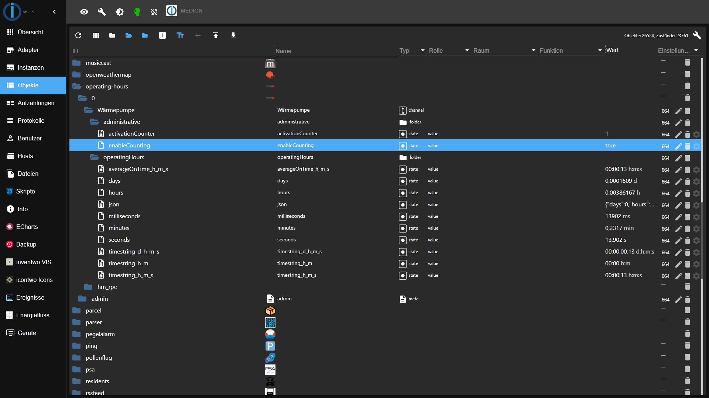Open the Backup page
The height and width of the screenshot is (398, 709).
pos(33,244)
